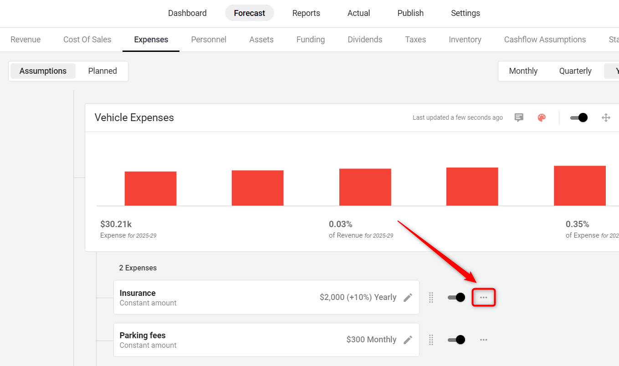The height and width of the screenshot is (366, 619).
Task: Switch to the Inventory tab
Action: coord(465,40)
